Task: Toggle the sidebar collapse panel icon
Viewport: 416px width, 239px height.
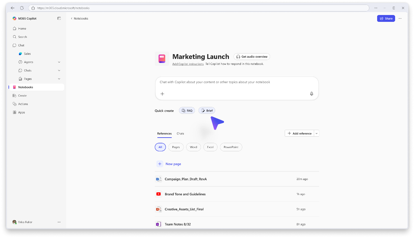Action: click(x=59, y=19)
